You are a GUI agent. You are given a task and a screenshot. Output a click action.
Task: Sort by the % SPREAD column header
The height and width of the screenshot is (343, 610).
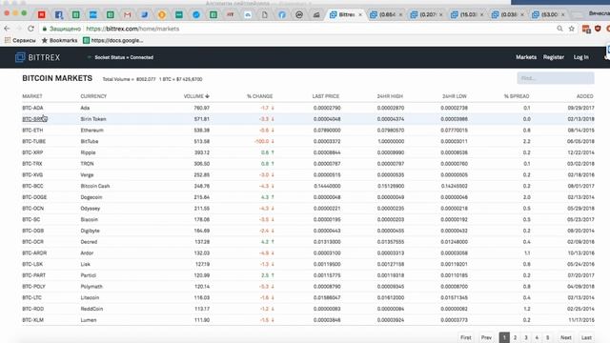point(517,96)
